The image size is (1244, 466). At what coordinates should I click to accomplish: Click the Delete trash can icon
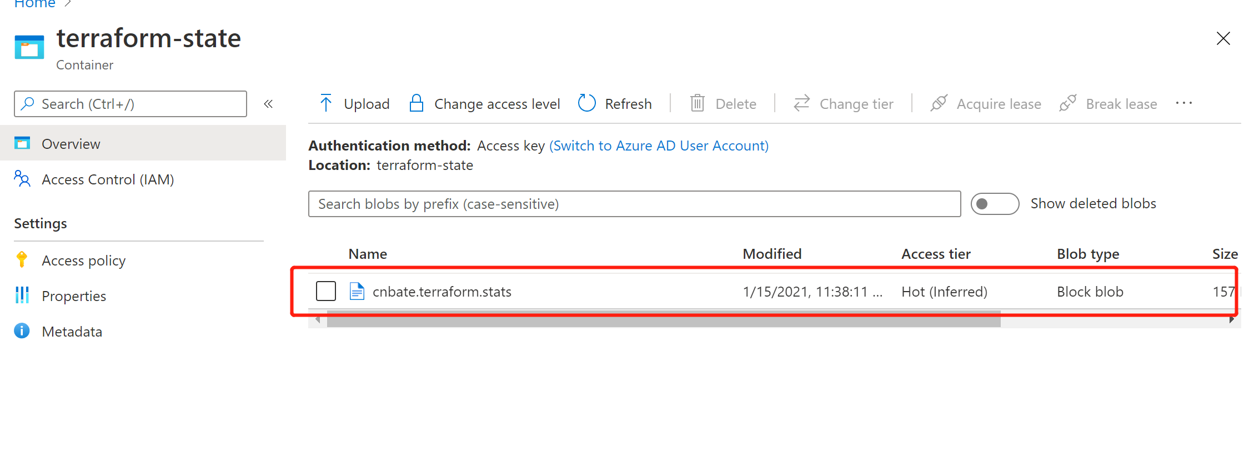coord(698,103)
